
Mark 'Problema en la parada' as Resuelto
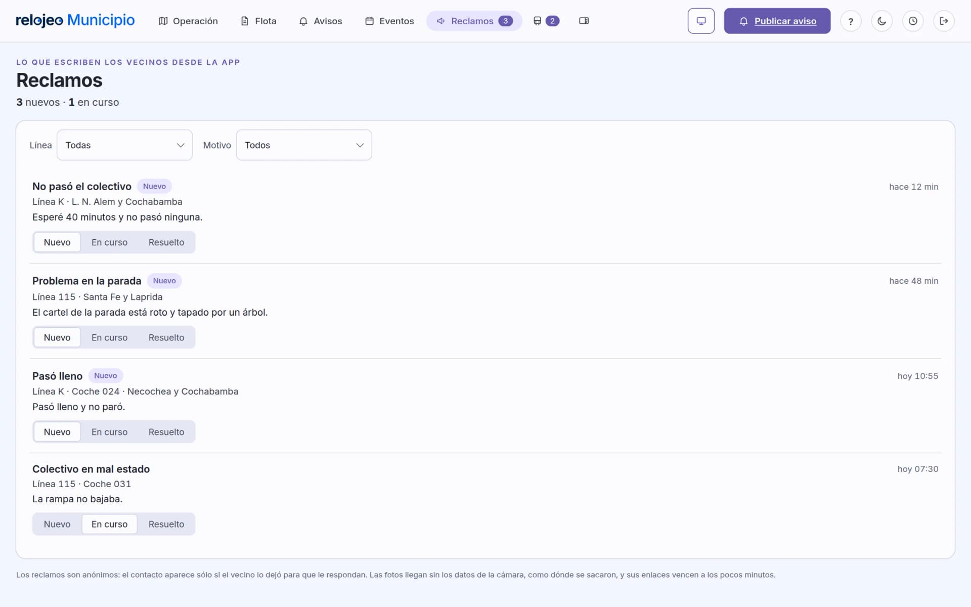tap(166, 337)
